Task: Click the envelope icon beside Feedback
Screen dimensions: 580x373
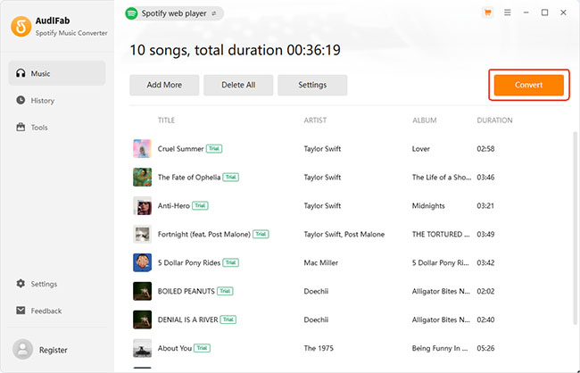Action: tap(21, 311)
